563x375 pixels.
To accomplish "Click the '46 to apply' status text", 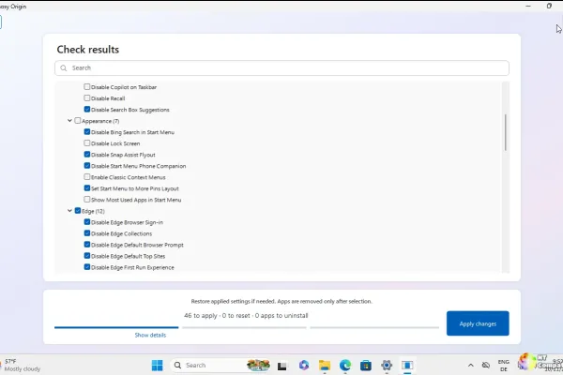I will tap(201, 316).
